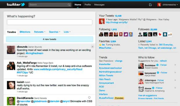This screenshot has height=106, width=180.
Task: Click in the What's happening text box
Action: click(50, 22)
